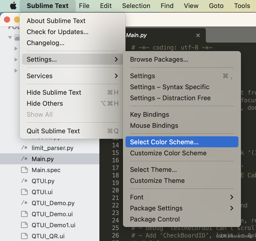Open Package Control

pos(182,219)
